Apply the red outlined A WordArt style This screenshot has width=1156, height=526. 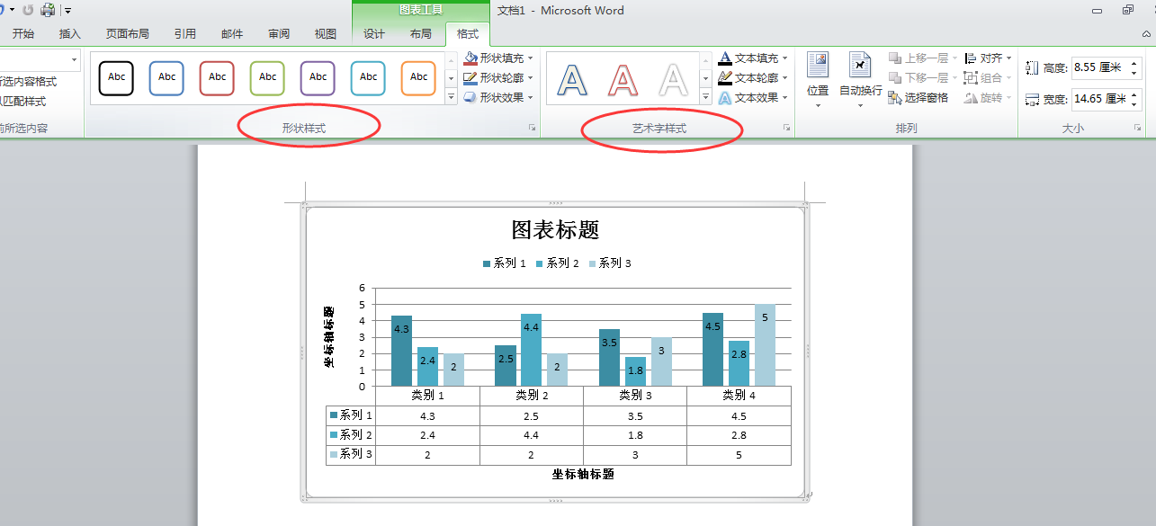[623, 79]
